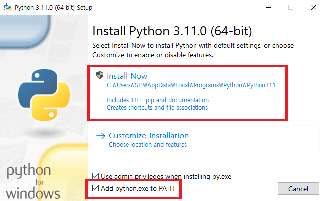
Task: Click the 'Install Python 3.11.0 (64-bit)' heading
Action: click(x=172, y=31)
